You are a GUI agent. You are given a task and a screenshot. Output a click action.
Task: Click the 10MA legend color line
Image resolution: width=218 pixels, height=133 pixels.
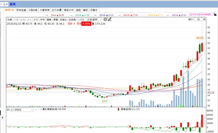71,15
